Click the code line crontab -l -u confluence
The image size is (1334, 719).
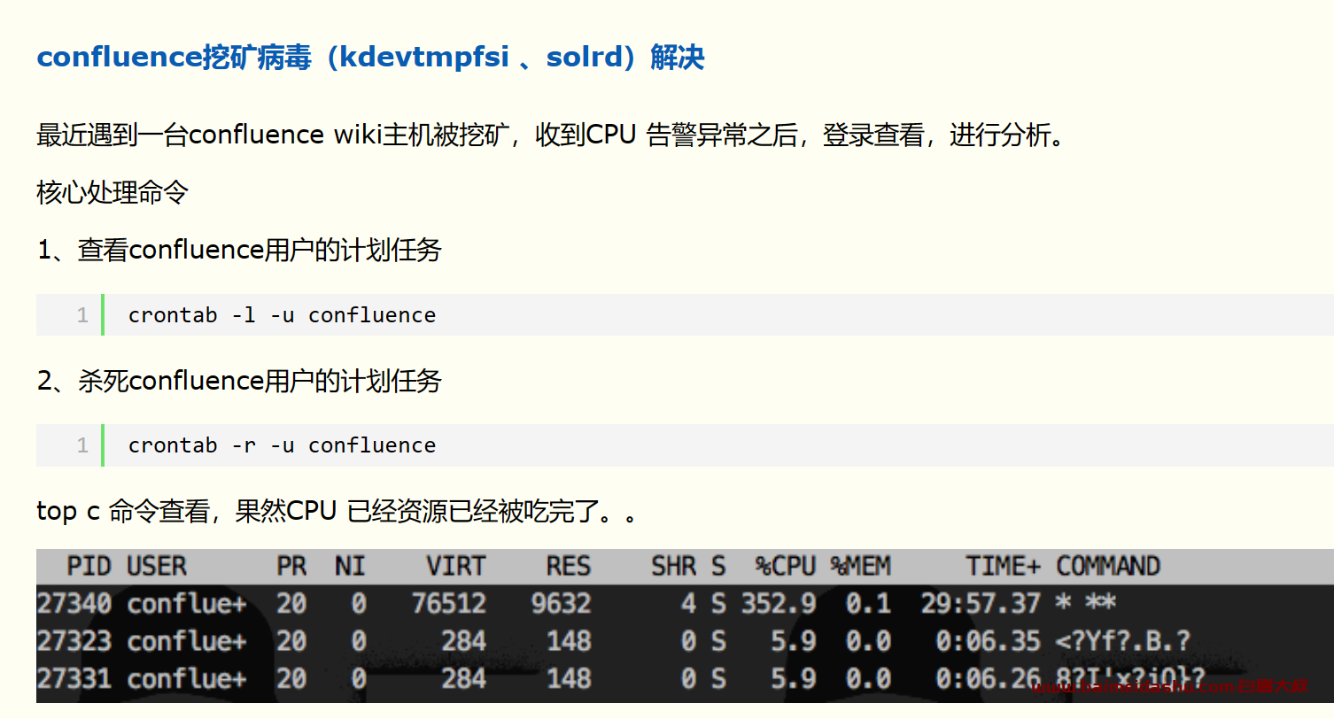[282, 315]
